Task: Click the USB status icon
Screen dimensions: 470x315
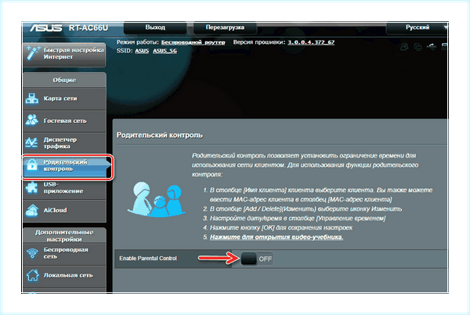Action: click(x=432, y=46)
